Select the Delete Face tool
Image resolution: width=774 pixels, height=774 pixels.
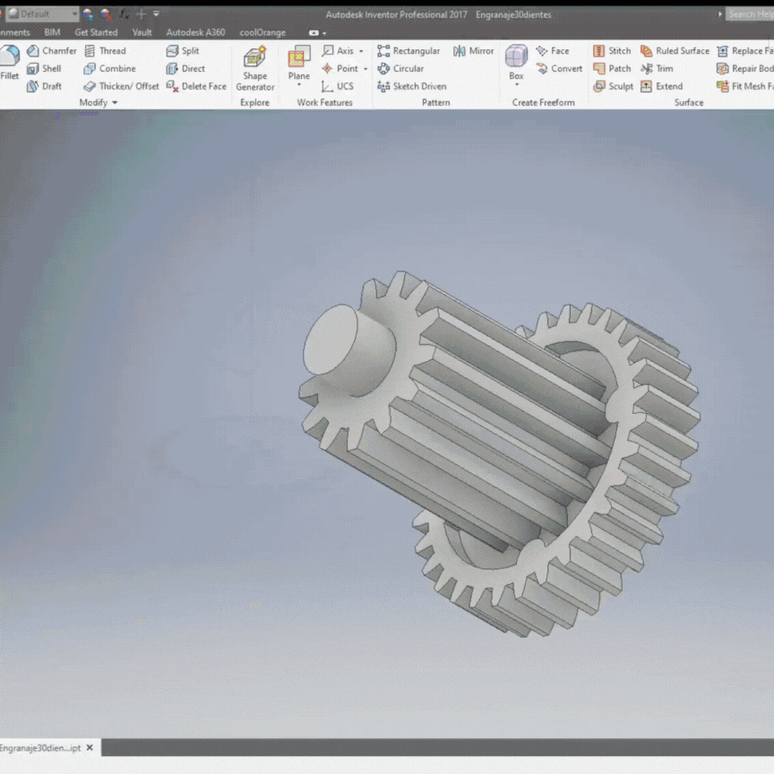tap(196, 87)
